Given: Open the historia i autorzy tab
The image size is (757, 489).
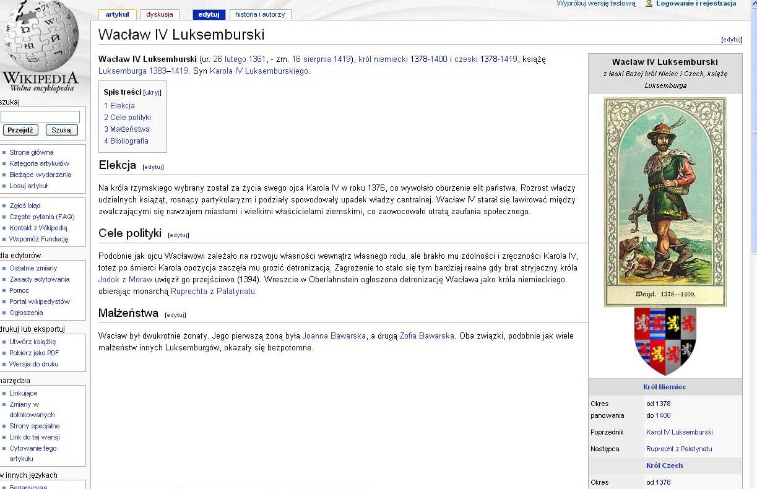Looking at the screenshot, I should click(x=261, y=14).
